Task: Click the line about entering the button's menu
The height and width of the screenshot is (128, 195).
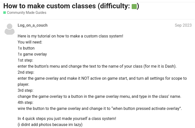Action: (x=97, y=66)
